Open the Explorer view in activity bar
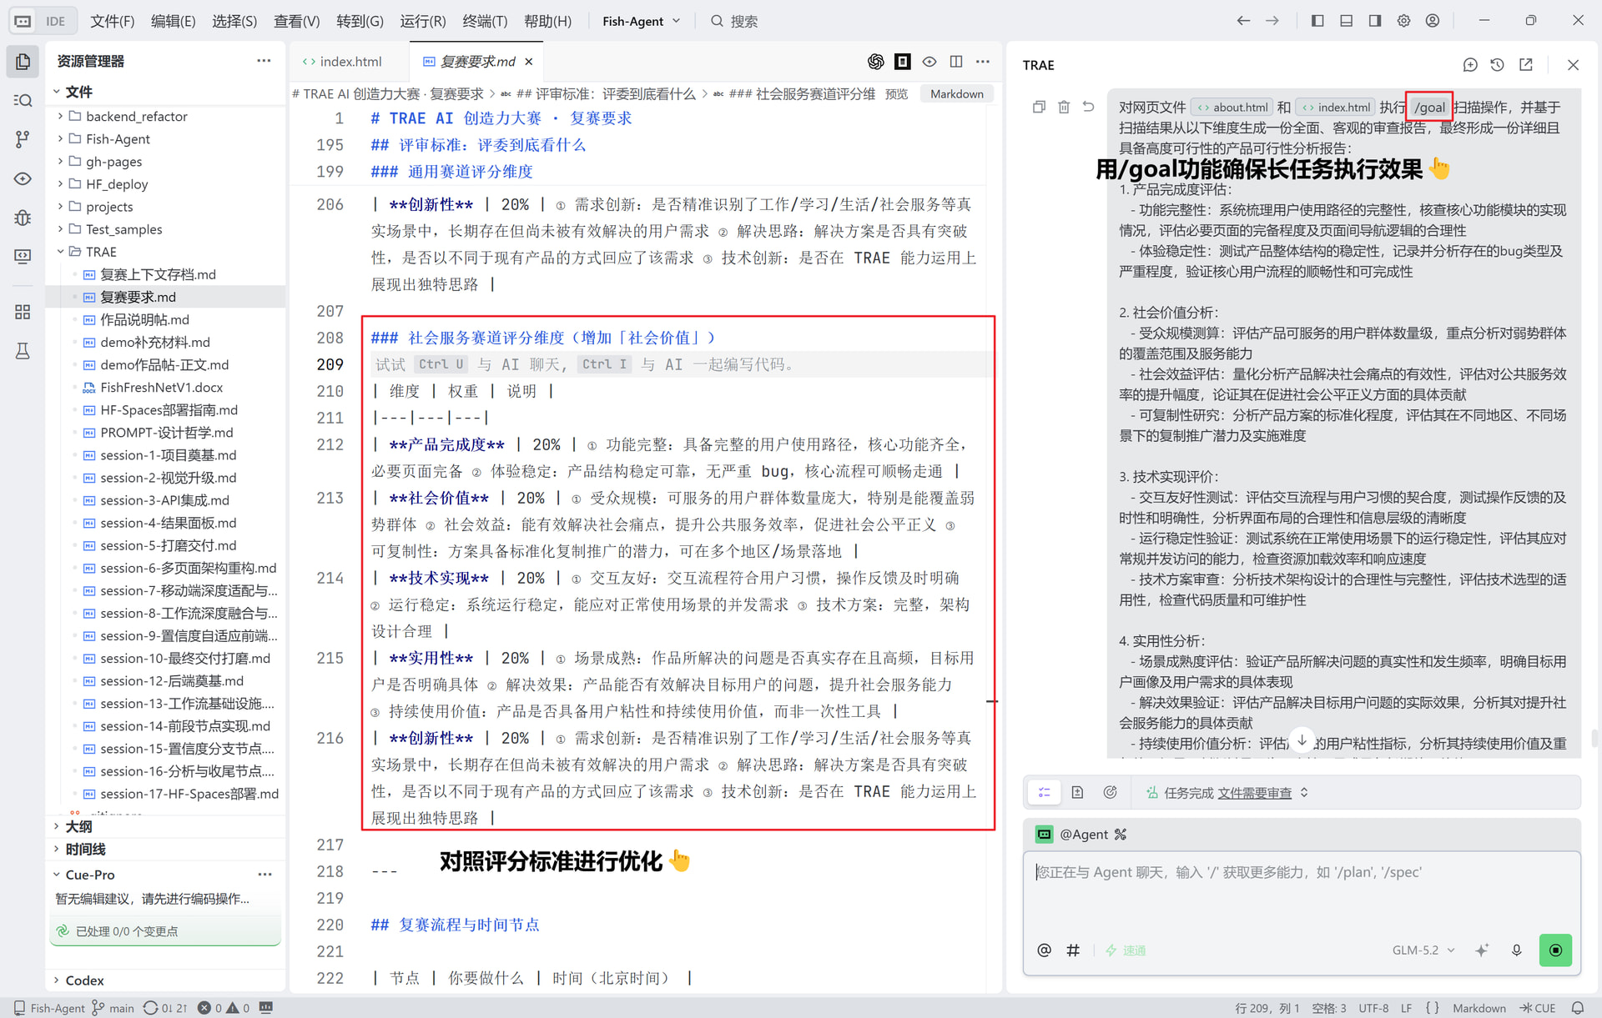The image size is (1602, 1018). click(23, 62)
